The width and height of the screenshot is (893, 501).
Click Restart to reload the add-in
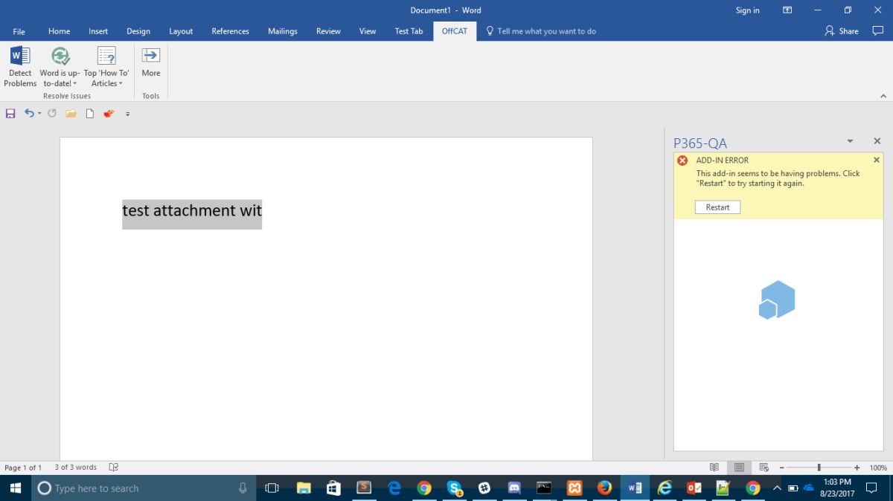point(717,207)
